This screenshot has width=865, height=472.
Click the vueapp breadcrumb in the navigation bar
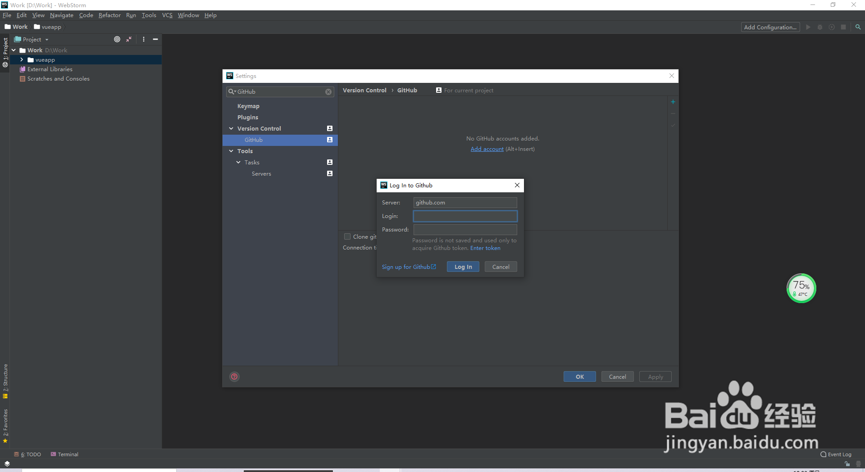click(47, 27)
